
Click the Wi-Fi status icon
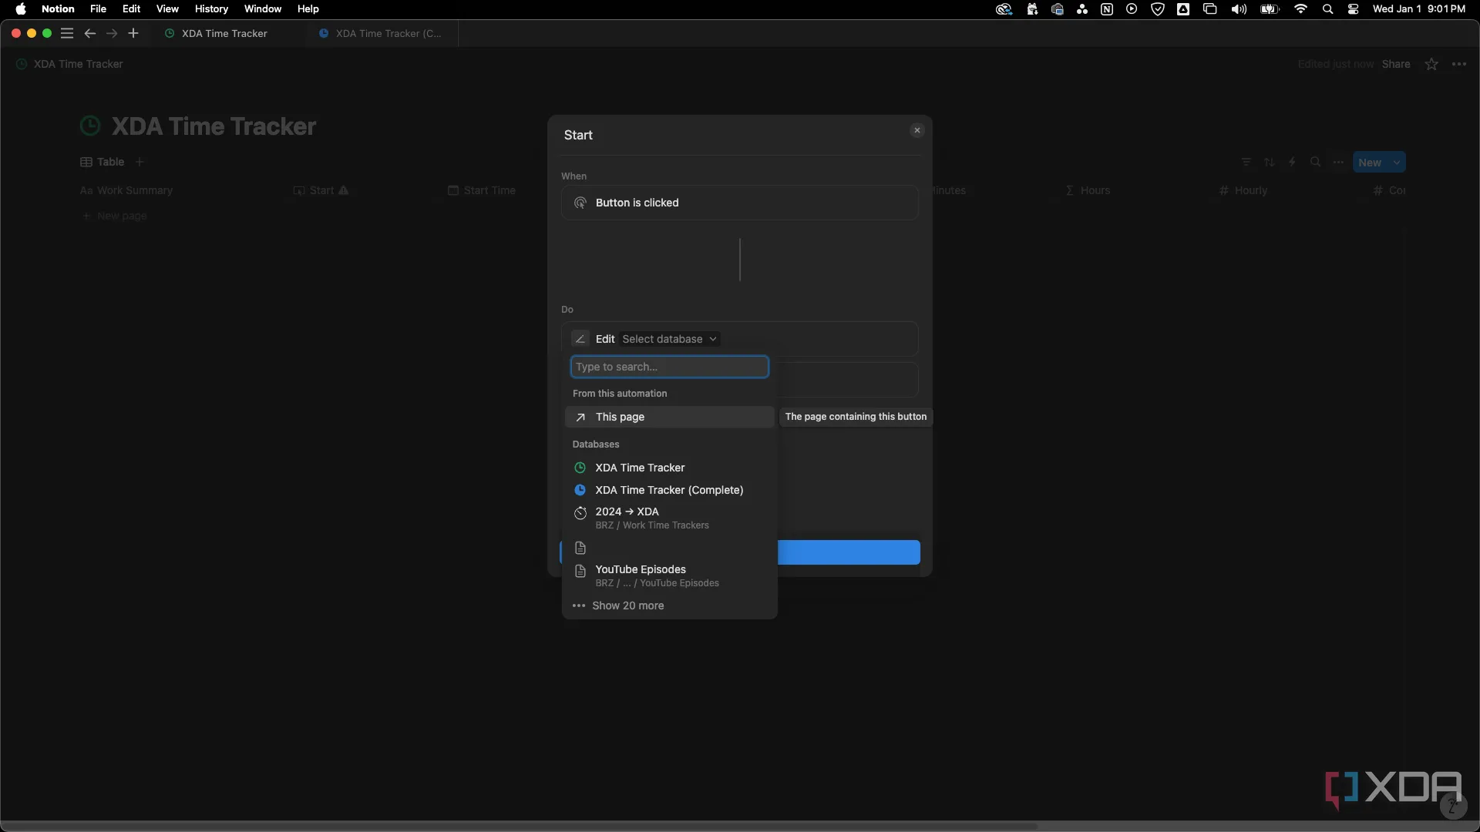point(1301,9)
